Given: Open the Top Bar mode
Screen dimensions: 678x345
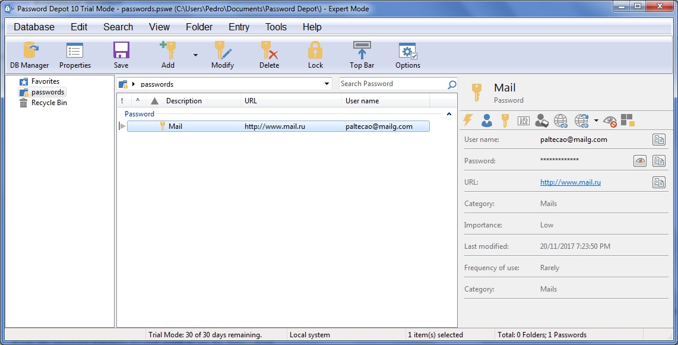Looking at the screenshot, I should pos(361,54).
